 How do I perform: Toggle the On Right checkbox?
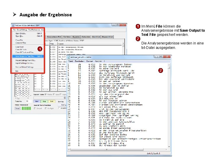[46, 108]
